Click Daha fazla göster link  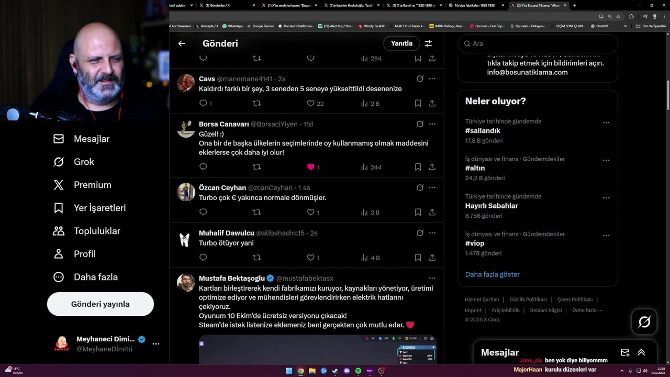pos(493,274)
